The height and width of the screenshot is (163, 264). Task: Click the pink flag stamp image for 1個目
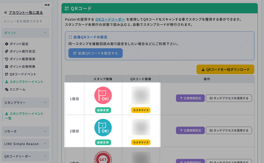[x=103, y=95]
